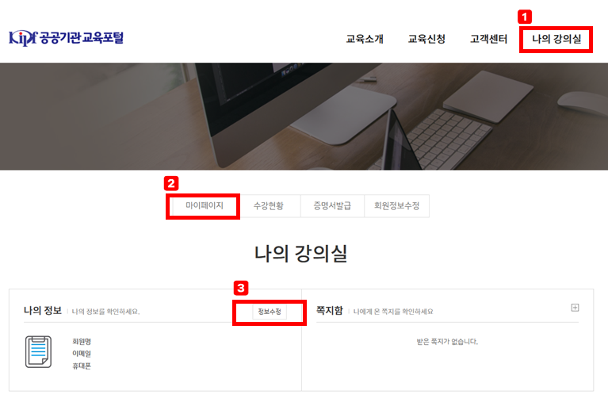Screen dimensions: 608x402
Task: Go to the 고객센터 menu
Action: pyautogui.click(x=488, y=39)
